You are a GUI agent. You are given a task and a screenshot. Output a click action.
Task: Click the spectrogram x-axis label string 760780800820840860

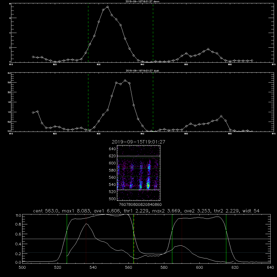pos(140,204)
